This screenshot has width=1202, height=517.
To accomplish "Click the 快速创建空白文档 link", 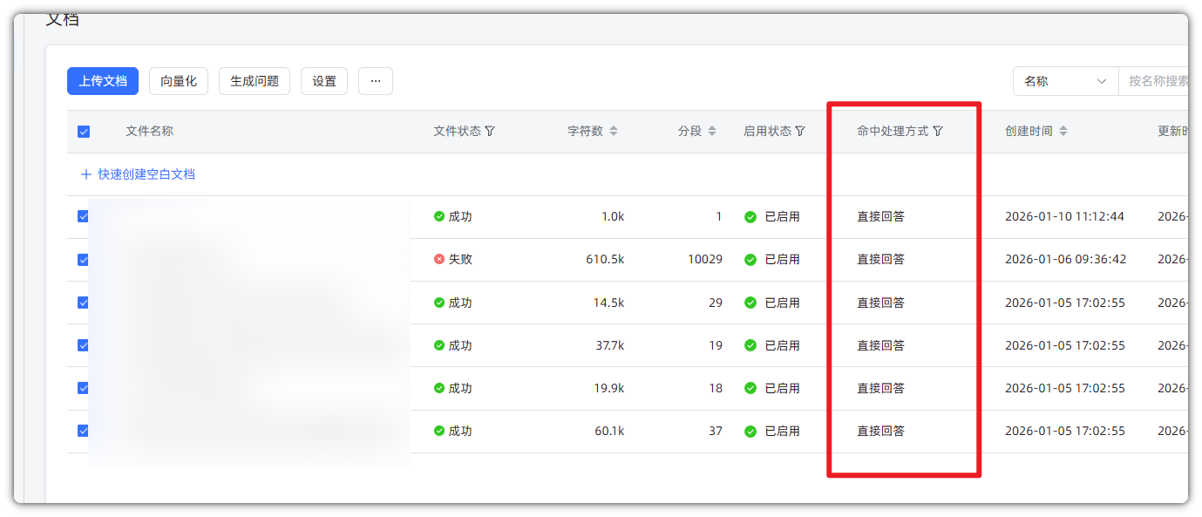I will tap(146, 174).
